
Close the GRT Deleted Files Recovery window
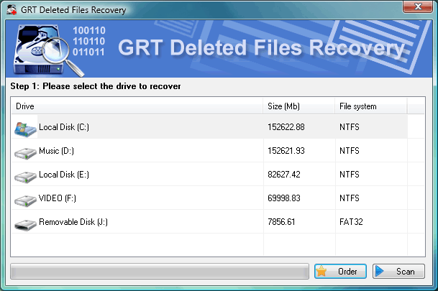[418, 9]
